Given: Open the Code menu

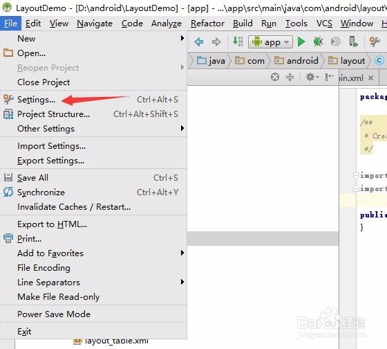Looking at the screenshot, I should [x=132, y=24].
